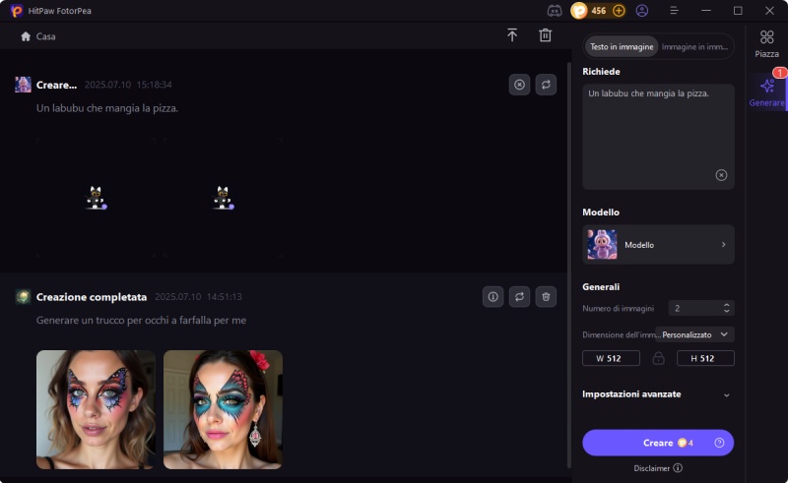Click the timestamp 2025.07.10 15:18:34
The width and height of the screenshot is (788, 483).
128,85
